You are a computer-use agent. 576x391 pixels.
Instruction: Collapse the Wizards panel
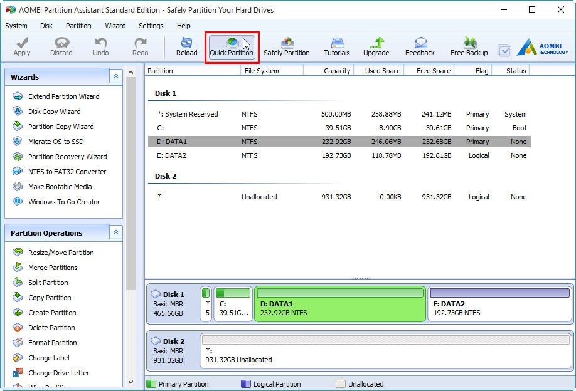(115, 76)
